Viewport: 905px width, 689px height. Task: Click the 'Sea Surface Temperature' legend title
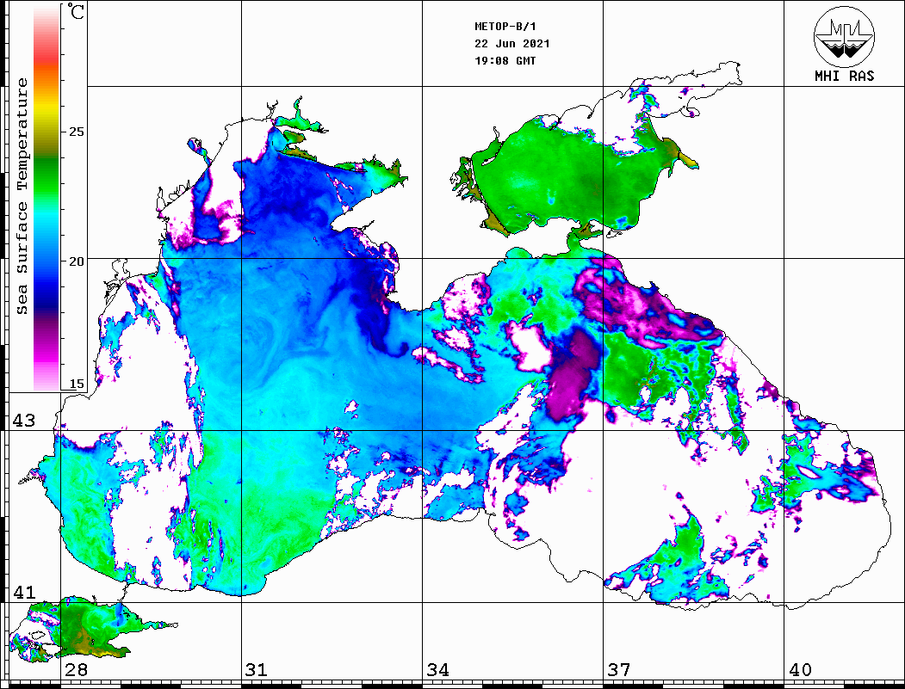pyautogui.click(x=22, y=197)
